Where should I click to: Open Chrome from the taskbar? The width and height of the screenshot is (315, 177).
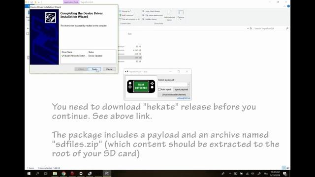click(63, 174)
